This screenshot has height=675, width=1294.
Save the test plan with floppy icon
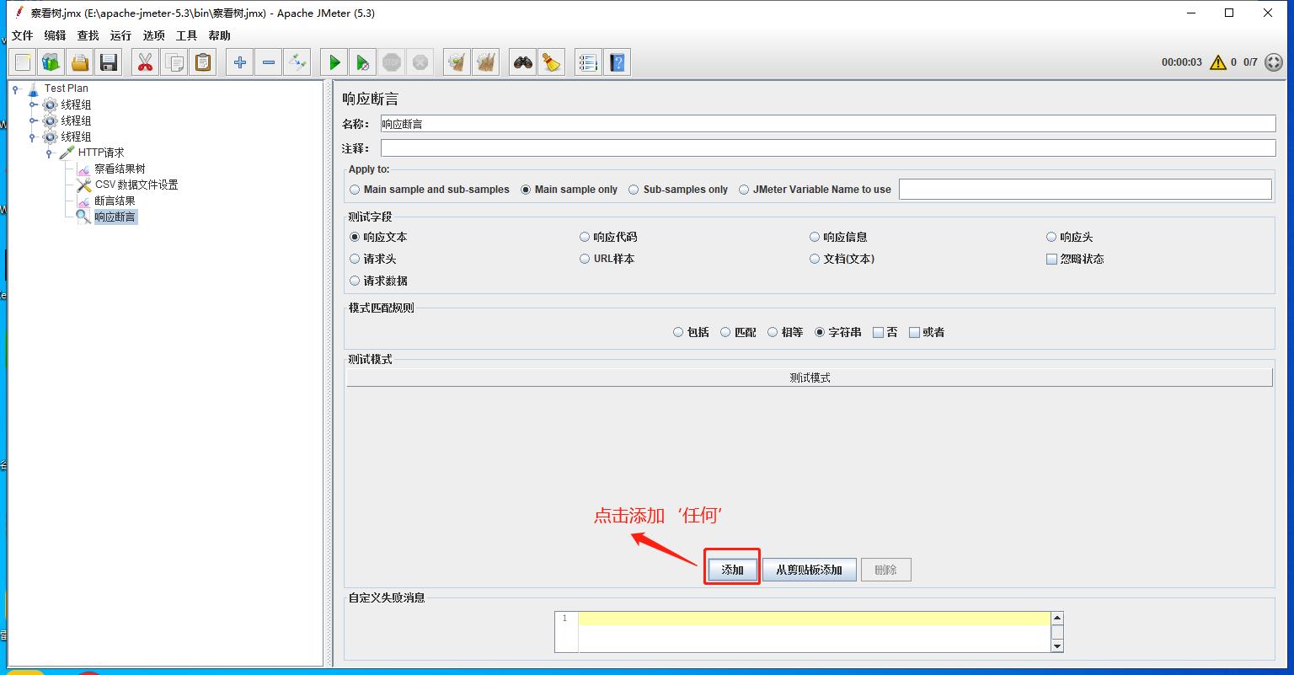point(109,62)
